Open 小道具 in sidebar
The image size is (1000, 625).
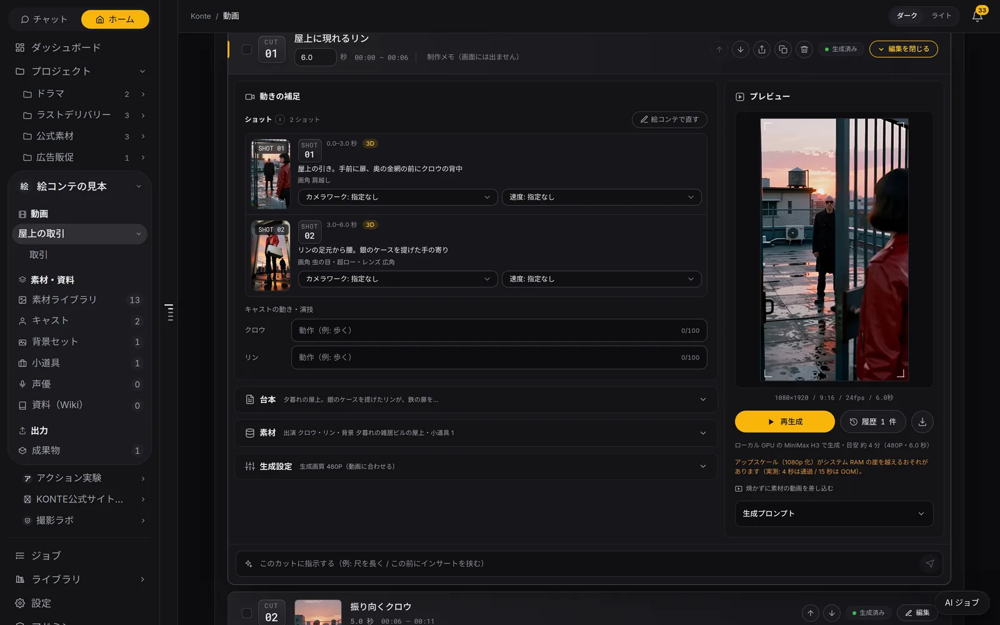click(80, 363)
